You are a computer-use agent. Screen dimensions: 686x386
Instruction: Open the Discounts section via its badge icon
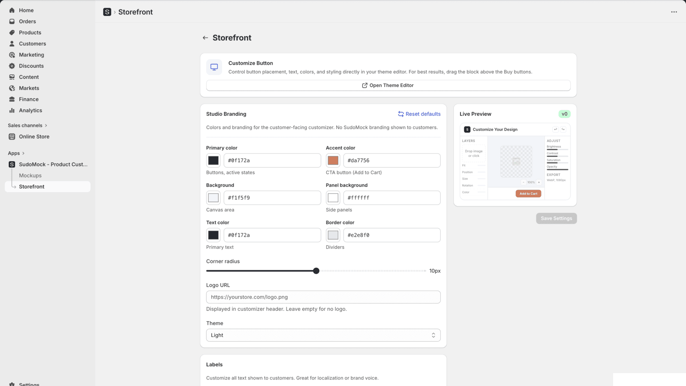click(12, 66)
